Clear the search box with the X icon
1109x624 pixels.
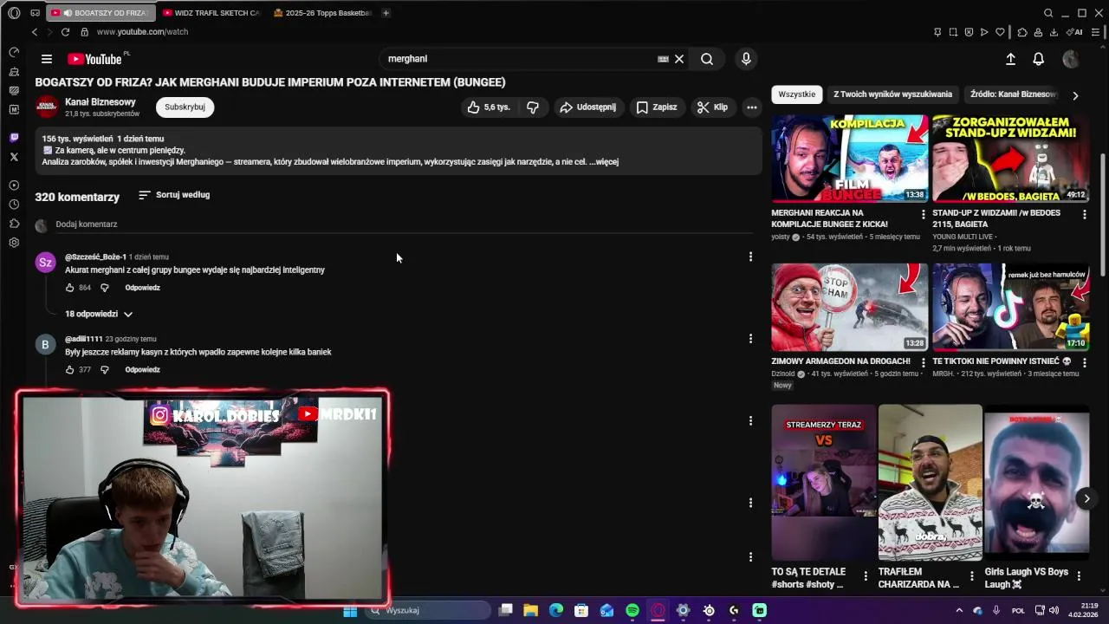click(679, 59)
